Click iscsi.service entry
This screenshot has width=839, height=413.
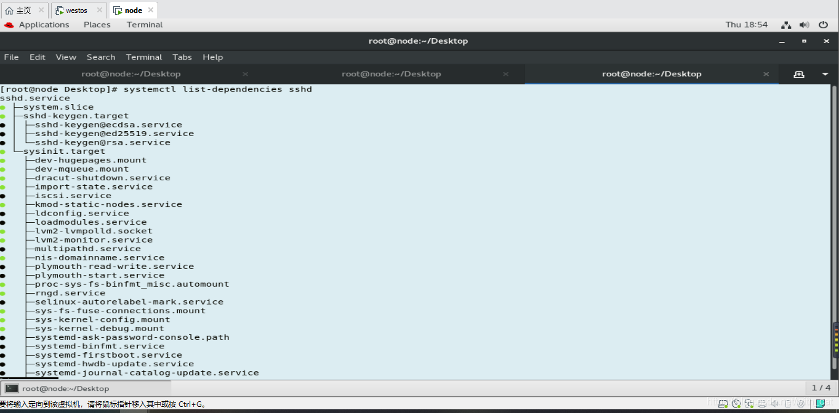[x=73, y=196]
